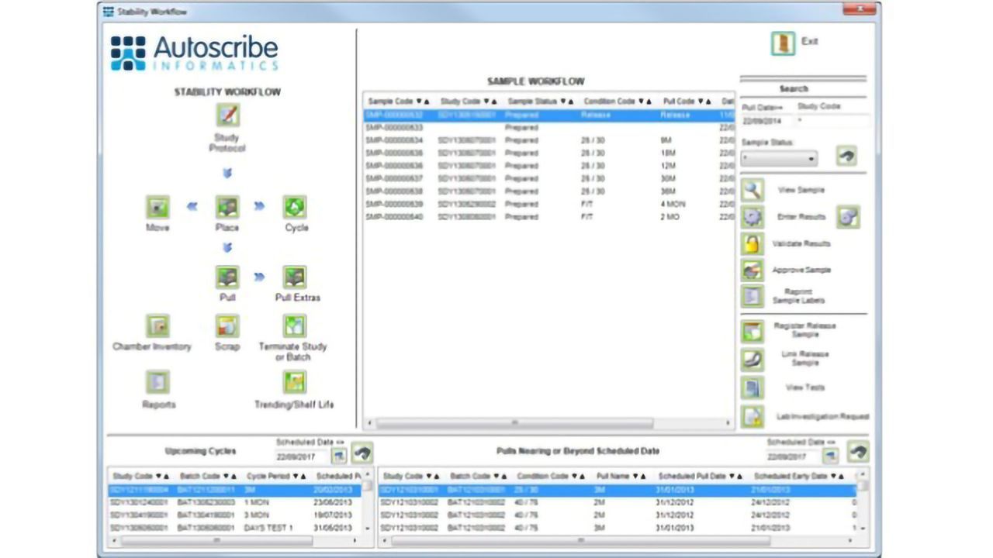Viewport: 993px width, 558px height.
Task: Open the Sample Status dropdown in Search
Action: pyautogui.click(x=779, y=158)
